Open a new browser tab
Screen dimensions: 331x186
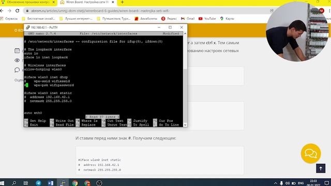point(122,2)
